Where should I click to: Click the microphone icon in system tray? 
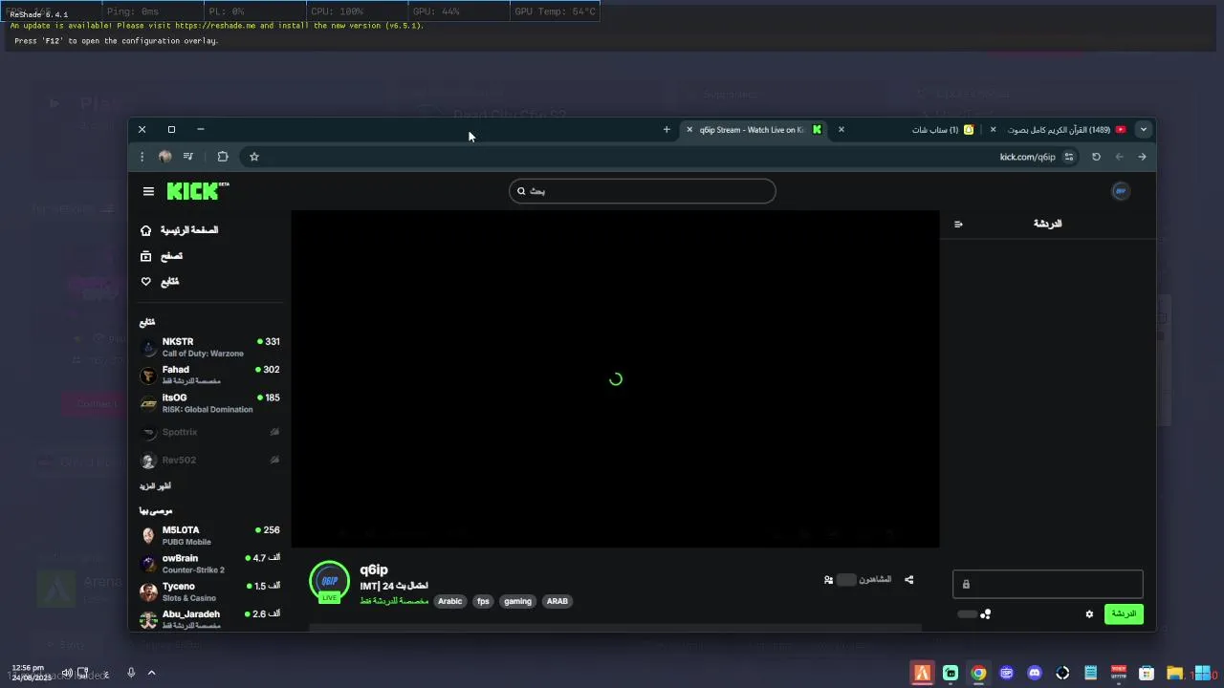pos(131,673)
